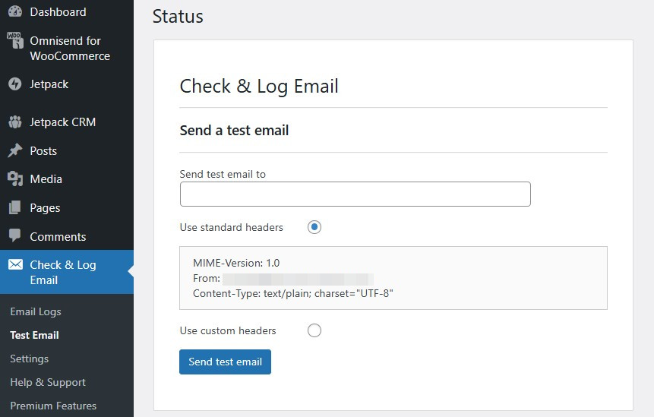Go to Jetpack menu item
Screen dimensions: 654x417
[49, 84]
